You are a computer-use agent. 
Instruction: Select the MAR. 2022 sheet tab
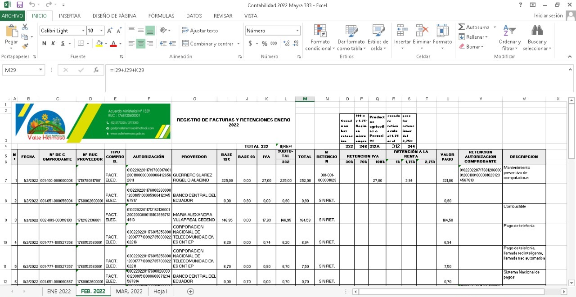(129, 291)
